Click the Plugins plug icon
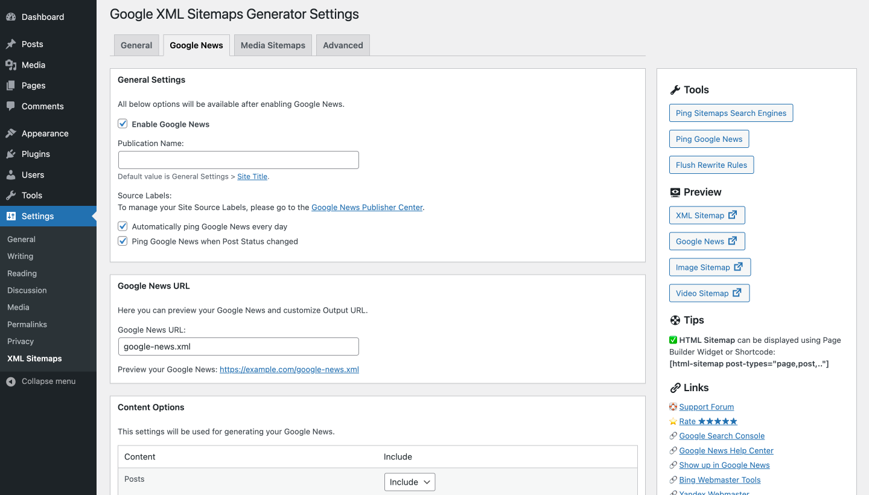This screenshot has height=495, width=869. pos(11,154)
